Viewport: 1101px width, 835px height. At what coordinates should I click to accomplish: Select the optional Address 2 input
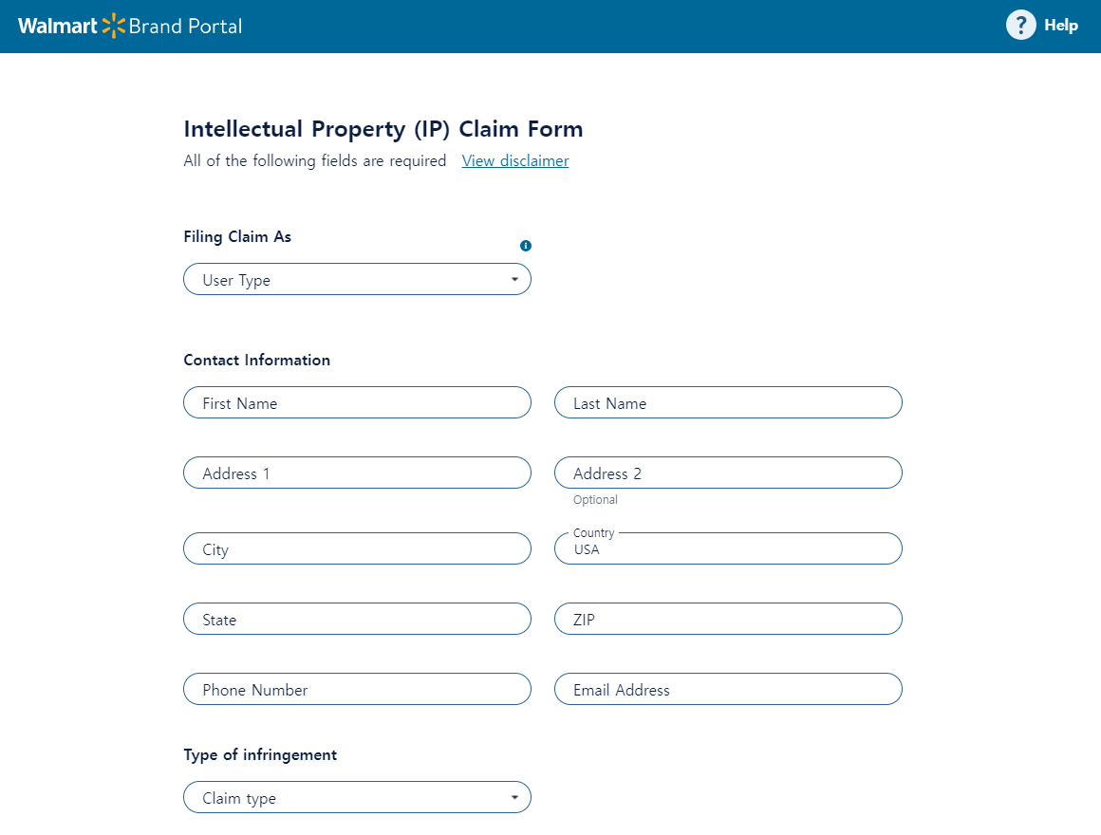[x=728, y=473]
